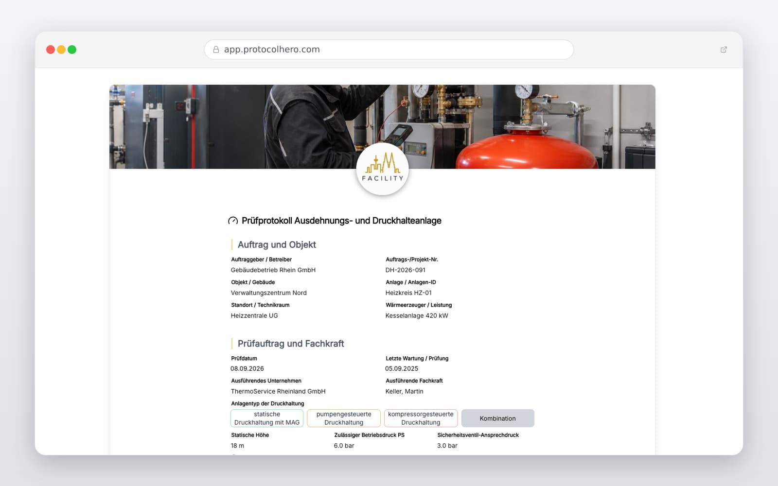The width and height of the screenshot is (778, 486).
Task: Click the red close window dot
Action: click(x=51, y=50)
